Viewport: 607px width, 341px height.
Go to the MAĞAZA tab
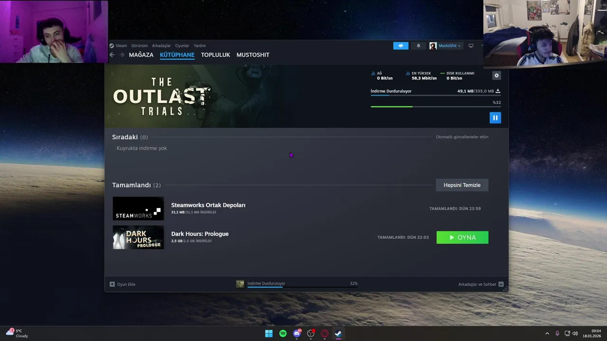point(141,55)
